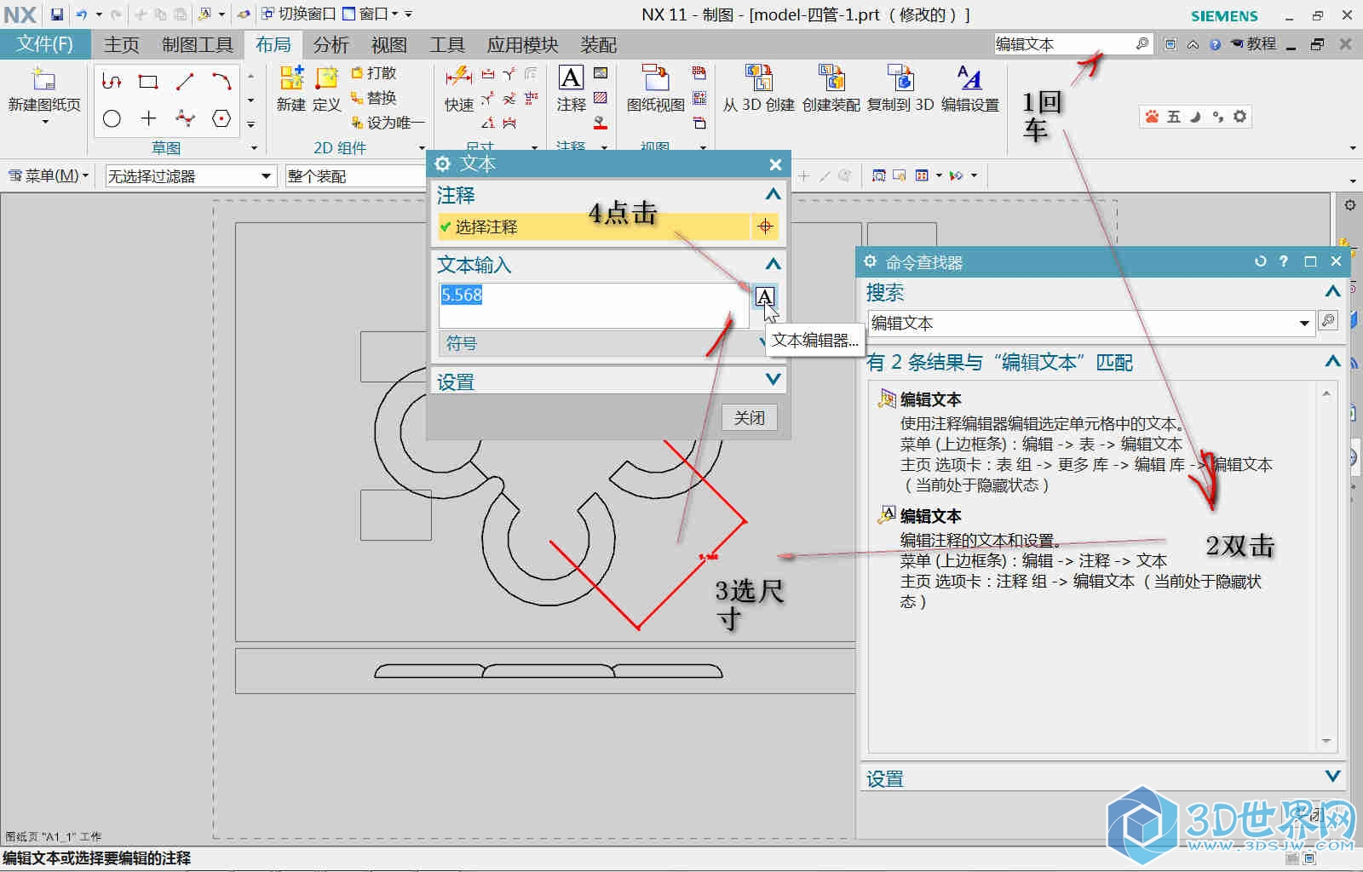Click the 编辑文本 ribbon search field
The width and height of the screenshot is (1363, 872).
[1063, 43]
